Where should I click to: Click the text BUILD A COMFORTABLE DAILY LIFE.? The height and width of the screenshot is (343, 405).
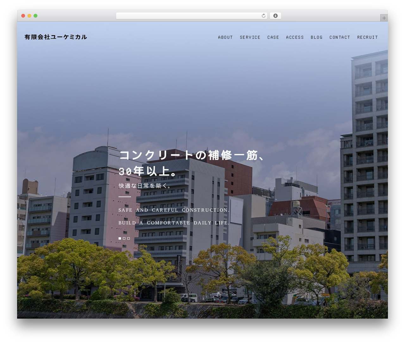point(174,223)
